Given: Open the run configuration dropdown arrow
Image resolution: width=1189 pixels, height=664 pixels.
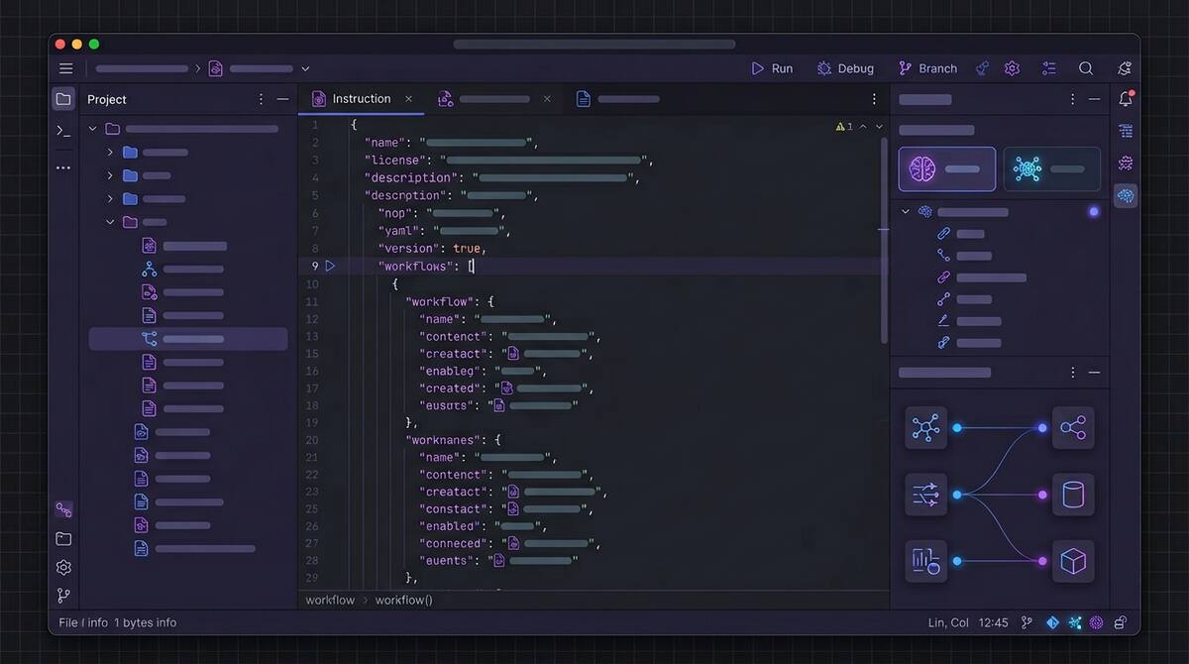Looking at the screenshot, I should coord(304,68).
